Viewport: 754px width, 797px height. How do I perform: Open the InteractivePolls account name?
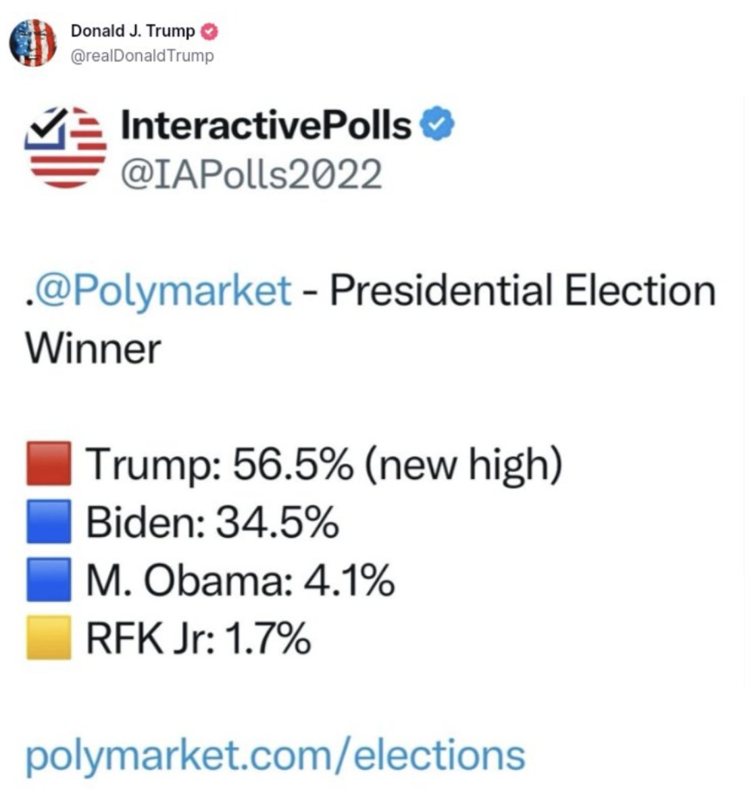pos(266,125)
